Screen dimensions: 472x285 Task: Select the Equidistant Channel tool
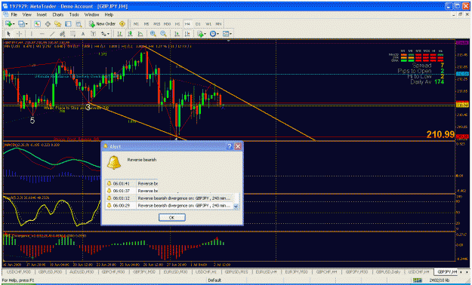(x=63, y=34)
